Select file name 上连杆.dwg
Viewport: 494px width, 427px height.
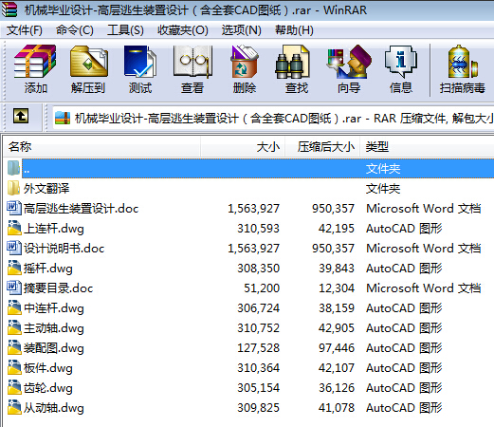tap(54, 229)
